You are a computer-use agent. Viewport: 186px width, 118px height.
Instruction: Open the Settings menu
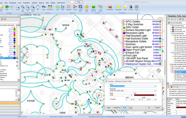(34, 3)
